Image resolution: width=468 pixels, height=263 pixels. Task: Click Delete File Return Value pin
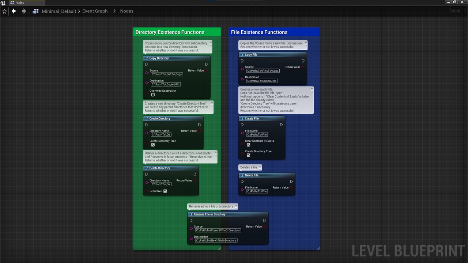pyautogui.click(x=291, y=187)
